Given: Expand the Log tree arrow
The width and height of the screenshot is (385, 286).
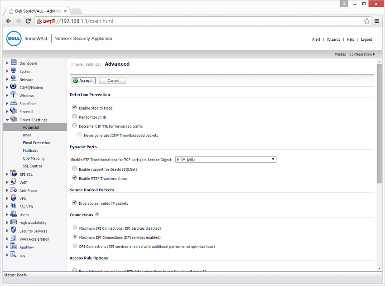Looking at the screenshot, I should (7, 255).
